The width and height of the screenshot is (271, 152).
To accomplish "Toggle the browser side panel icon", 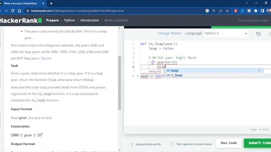I will pos(263,11).
